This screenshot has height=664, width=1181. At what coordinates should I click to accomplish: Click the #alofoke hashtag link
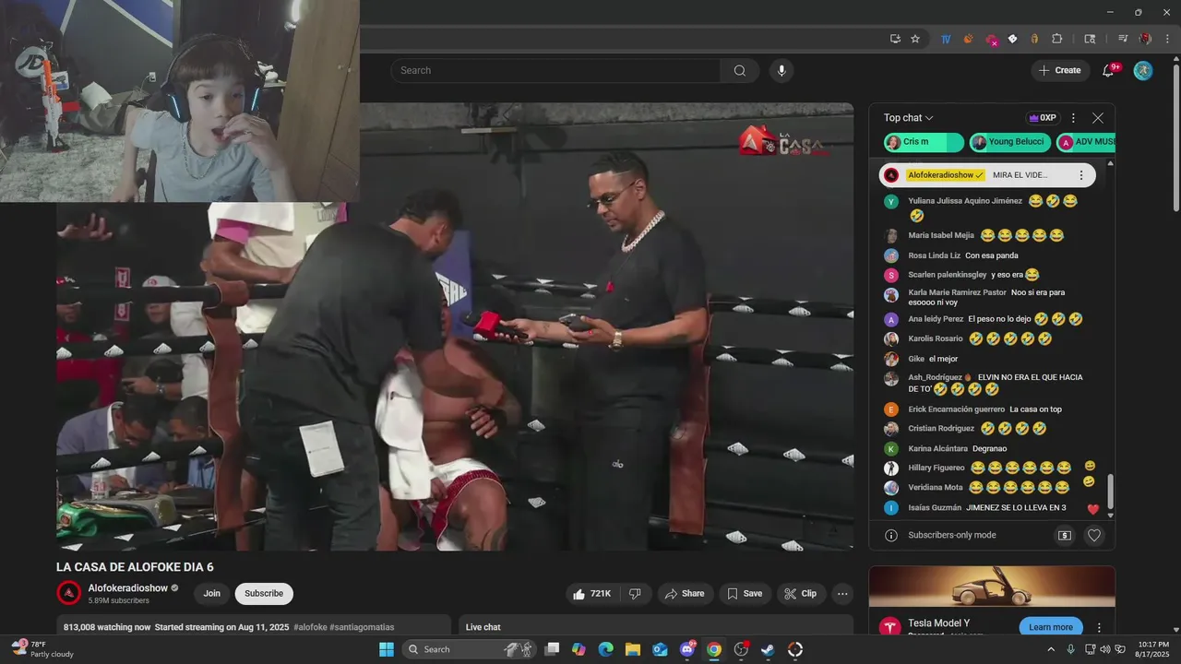(309, 627)
